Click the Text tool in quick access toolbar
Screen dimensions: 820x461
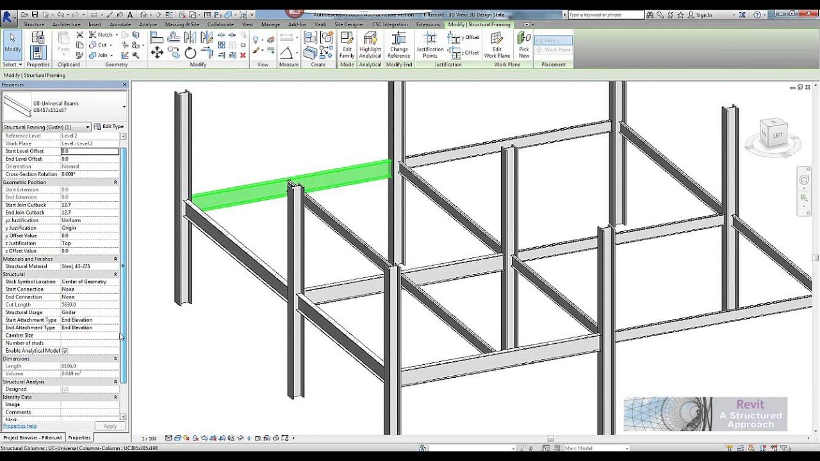130,14
